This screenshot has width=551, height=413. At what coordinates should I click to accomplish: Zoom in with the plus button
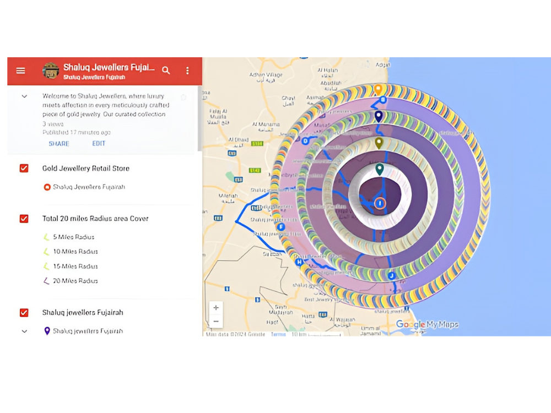[216, 308]
